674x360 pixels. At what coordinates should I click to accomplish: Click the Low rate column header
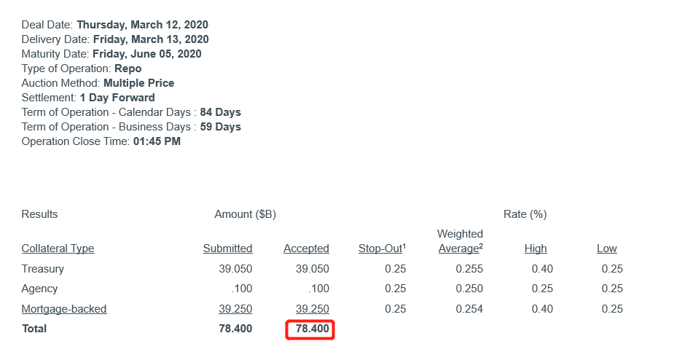pyautogui.click(x=606, y=249)
